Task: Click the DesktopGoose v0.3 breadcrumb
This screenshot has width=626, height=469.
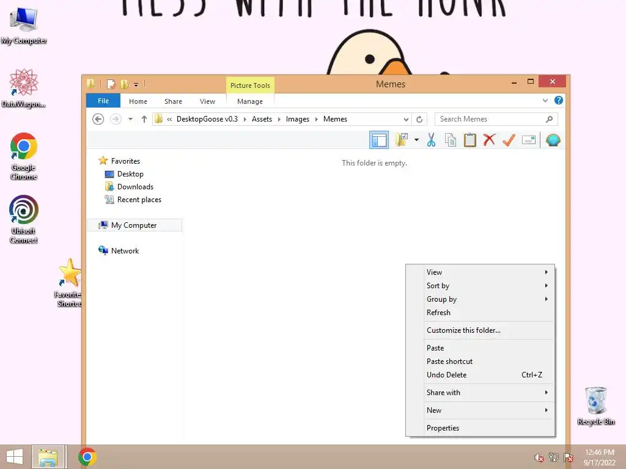Action: 207,119
